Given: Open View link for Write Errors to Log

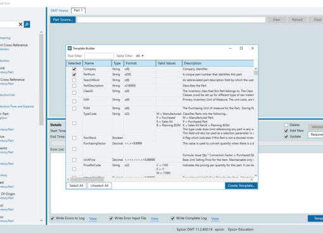Looking at the screenshot, I should pyautogui.click(x=93, y=218).
